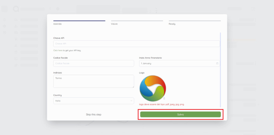Delete the logo using the trash icon
274x135 pixels.
pos(164,99)
